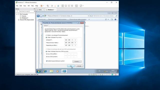160x90 pixels.
Task: Toggle the library sidebar view icon
Action: [63, 6]
